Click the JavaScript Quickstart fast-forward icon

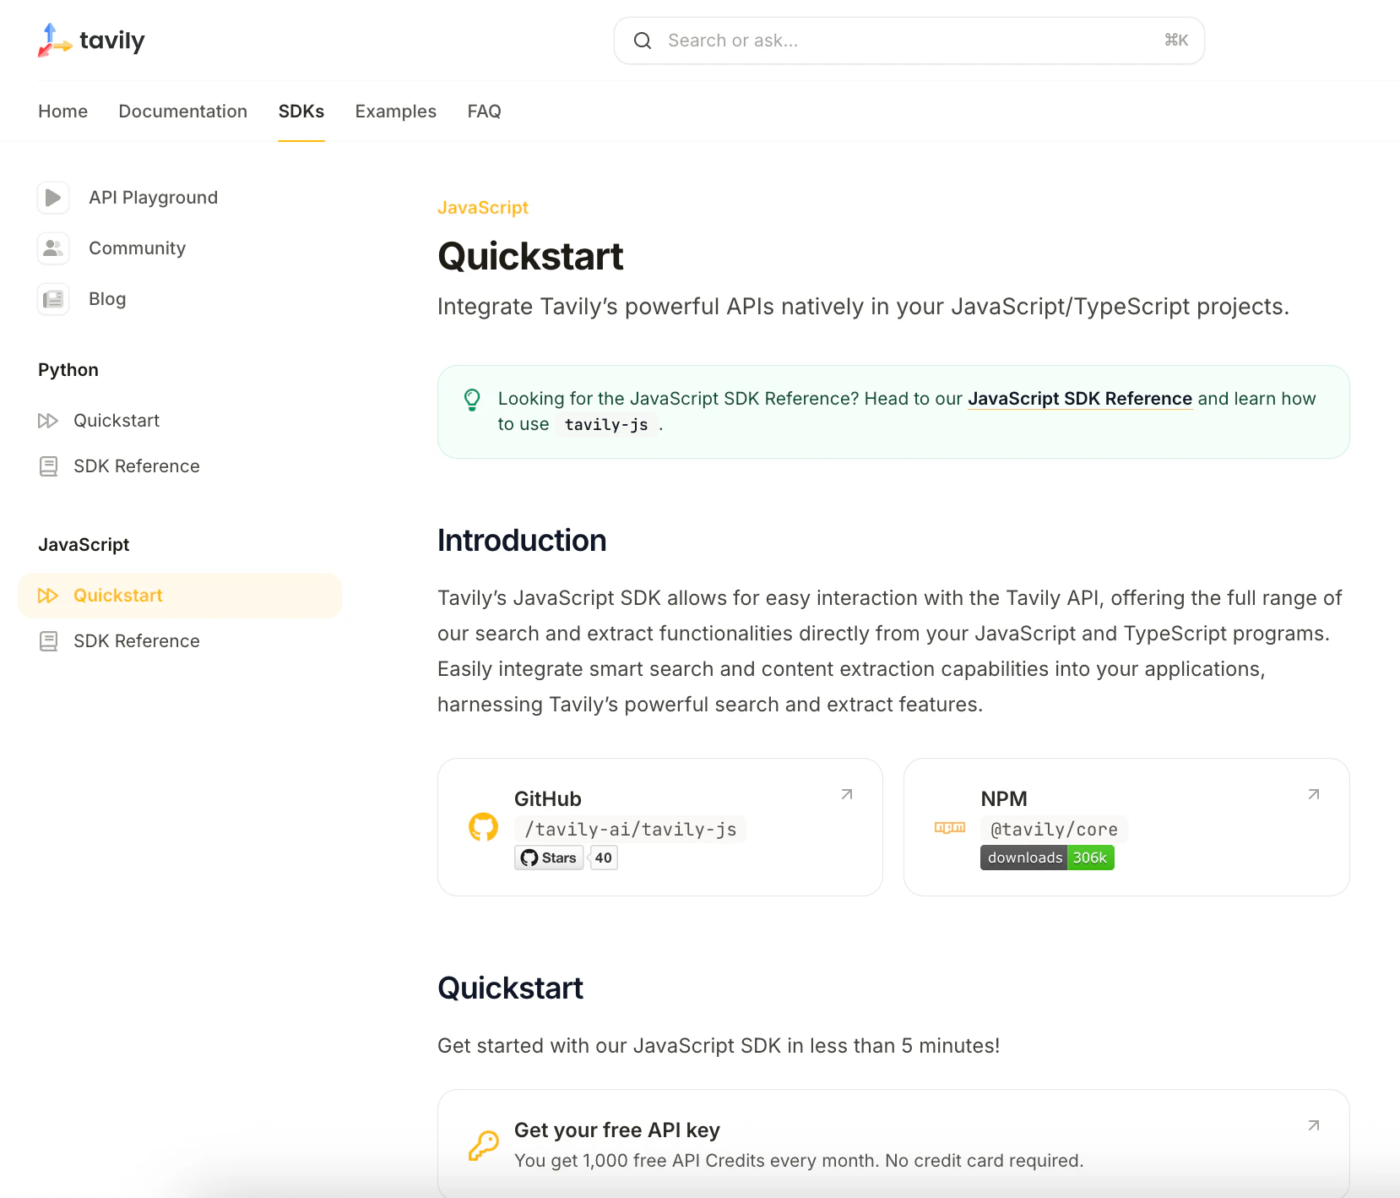click(x=48, y=596)
